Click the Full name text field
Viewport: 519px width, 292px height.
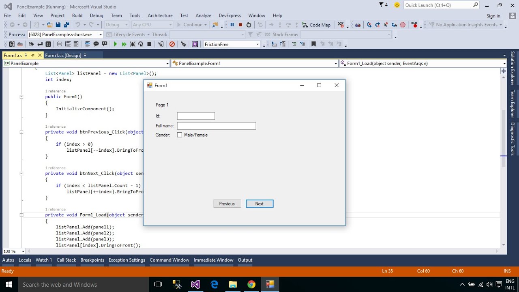[217, 126]
